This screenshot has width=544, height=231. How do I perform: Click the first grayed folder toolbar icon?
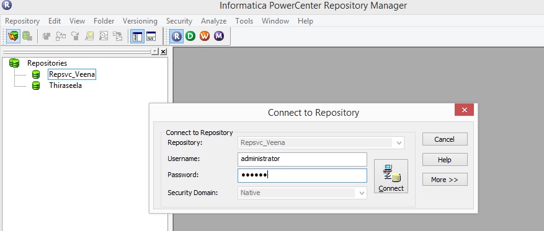[x=47, y=36]
